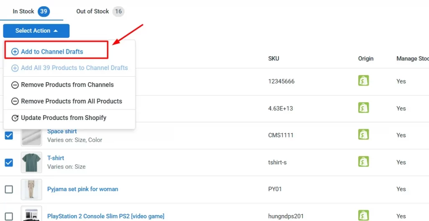Switch to the Out of Stock tab
The width and height of the screenshot is (429, 221).
coord(100,11)
